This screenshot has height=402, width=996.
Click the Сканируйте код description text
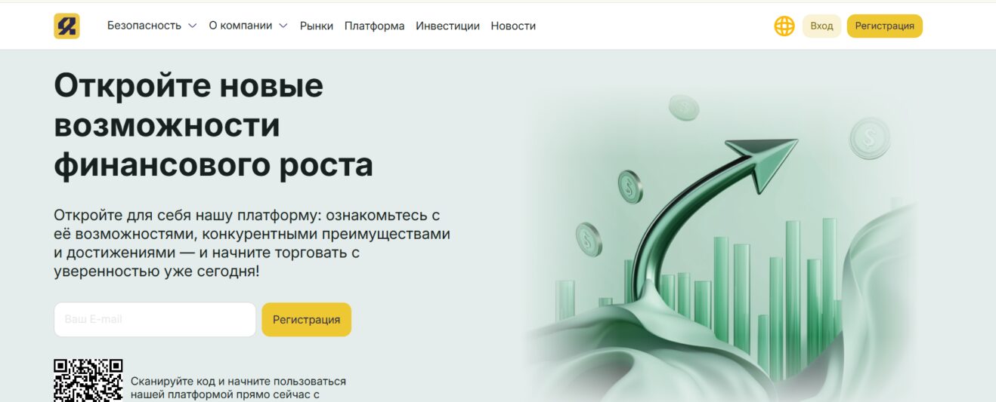point(238,387)
